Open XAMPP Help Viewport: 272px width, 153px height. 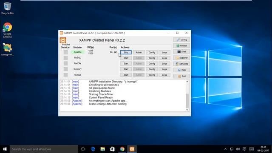click(x=181, y=70)
